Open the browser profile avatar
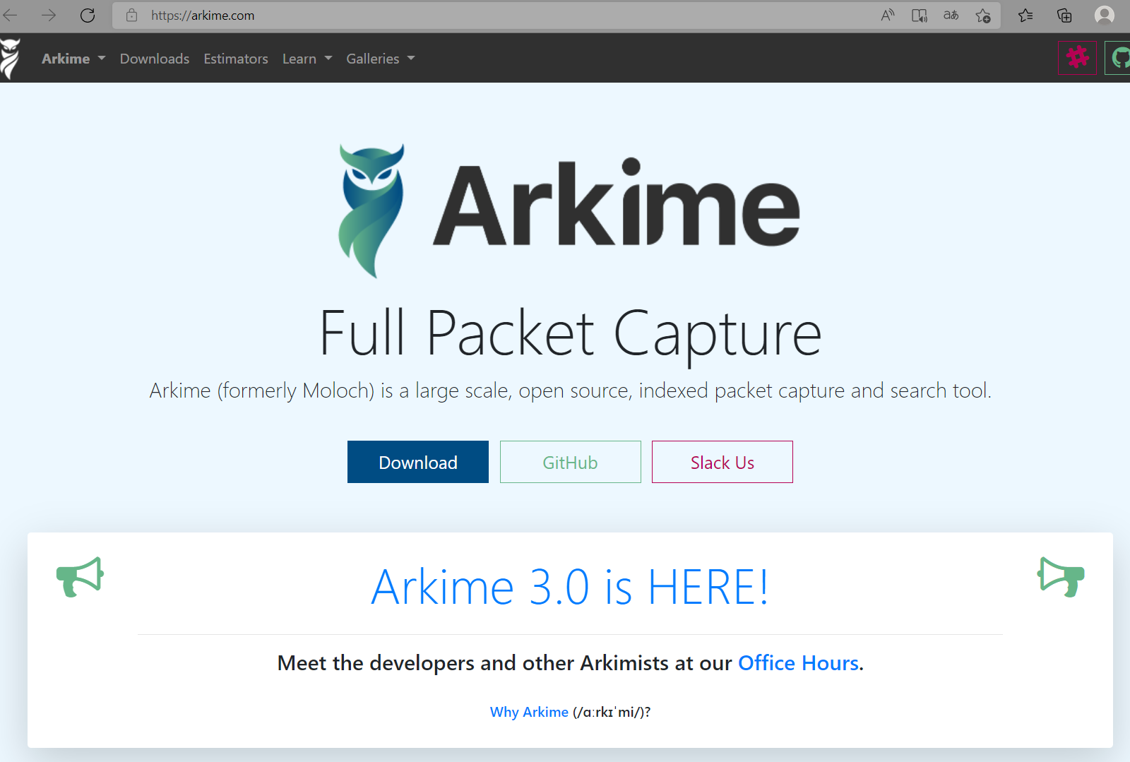The image size is (1130, 762). pos(1105,15)
